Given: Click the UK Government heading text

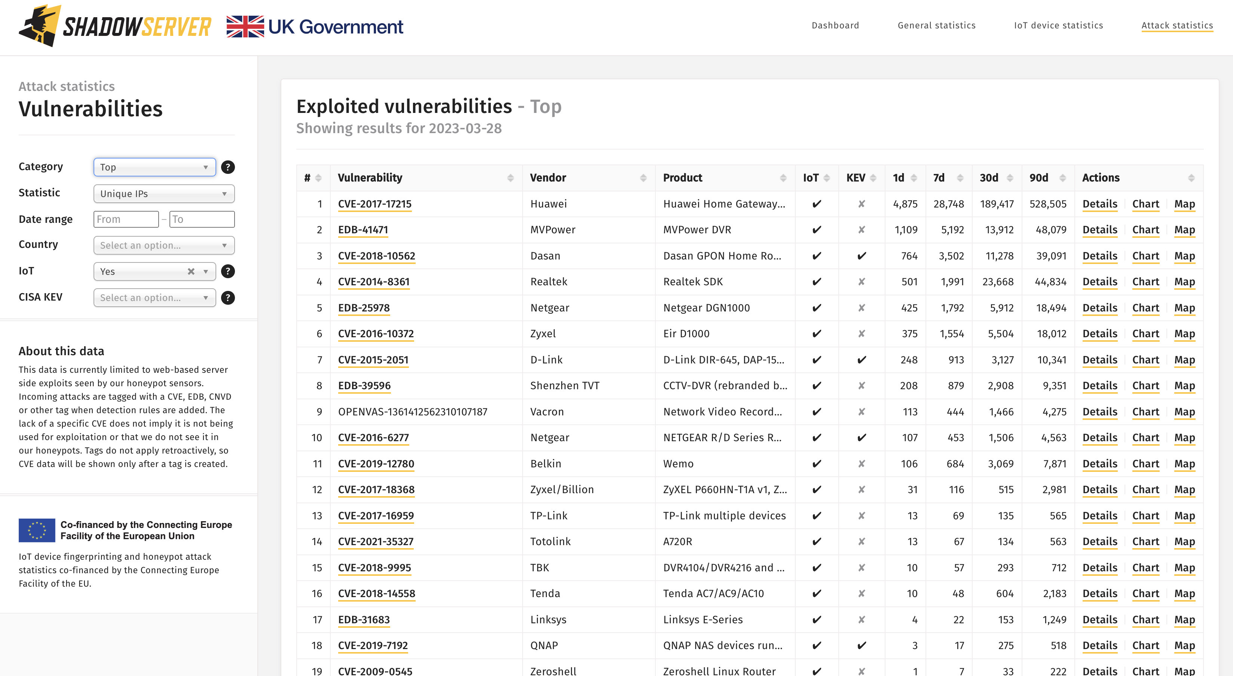Looking at the screenshot, I should [x=336, y=27].
